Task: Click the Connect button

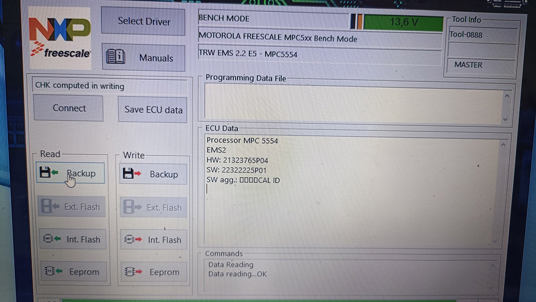Action: [69, 108]
